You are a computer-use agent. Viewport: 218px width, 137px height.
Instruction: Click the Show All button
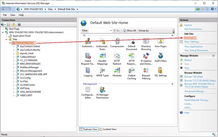(130, 31)
